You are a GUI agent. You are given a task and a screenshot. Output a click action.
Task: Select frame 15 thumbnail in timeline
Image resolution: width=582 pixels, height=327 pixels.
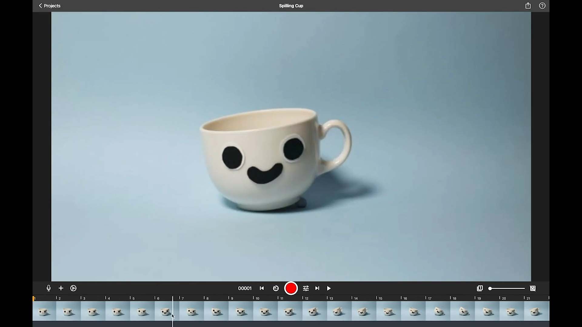point(388,311)
